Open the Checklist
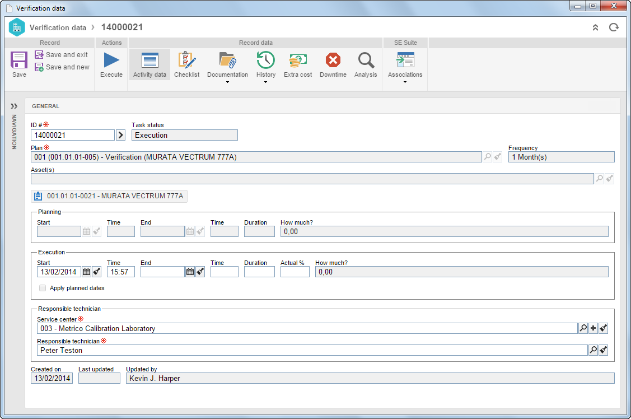Viewport: 631px width, 419px height. coord(187,64)
